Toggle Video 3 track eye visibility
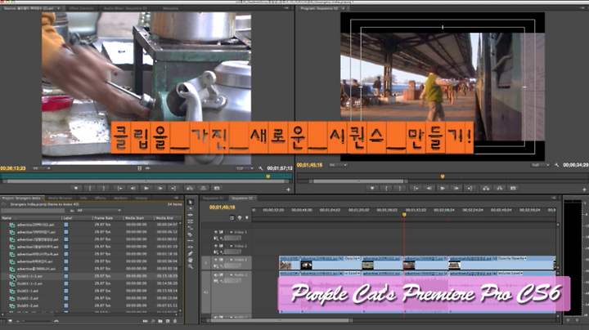This screenshot has height=330, width=589. coord(216,232)
